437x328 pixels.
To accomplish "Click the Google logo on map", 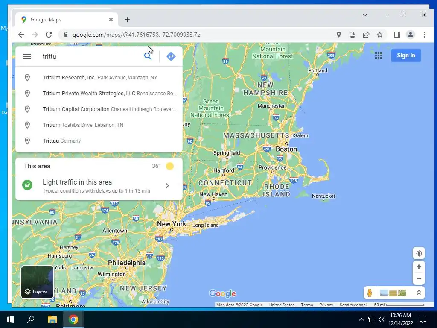I will [x=222, y=293].
